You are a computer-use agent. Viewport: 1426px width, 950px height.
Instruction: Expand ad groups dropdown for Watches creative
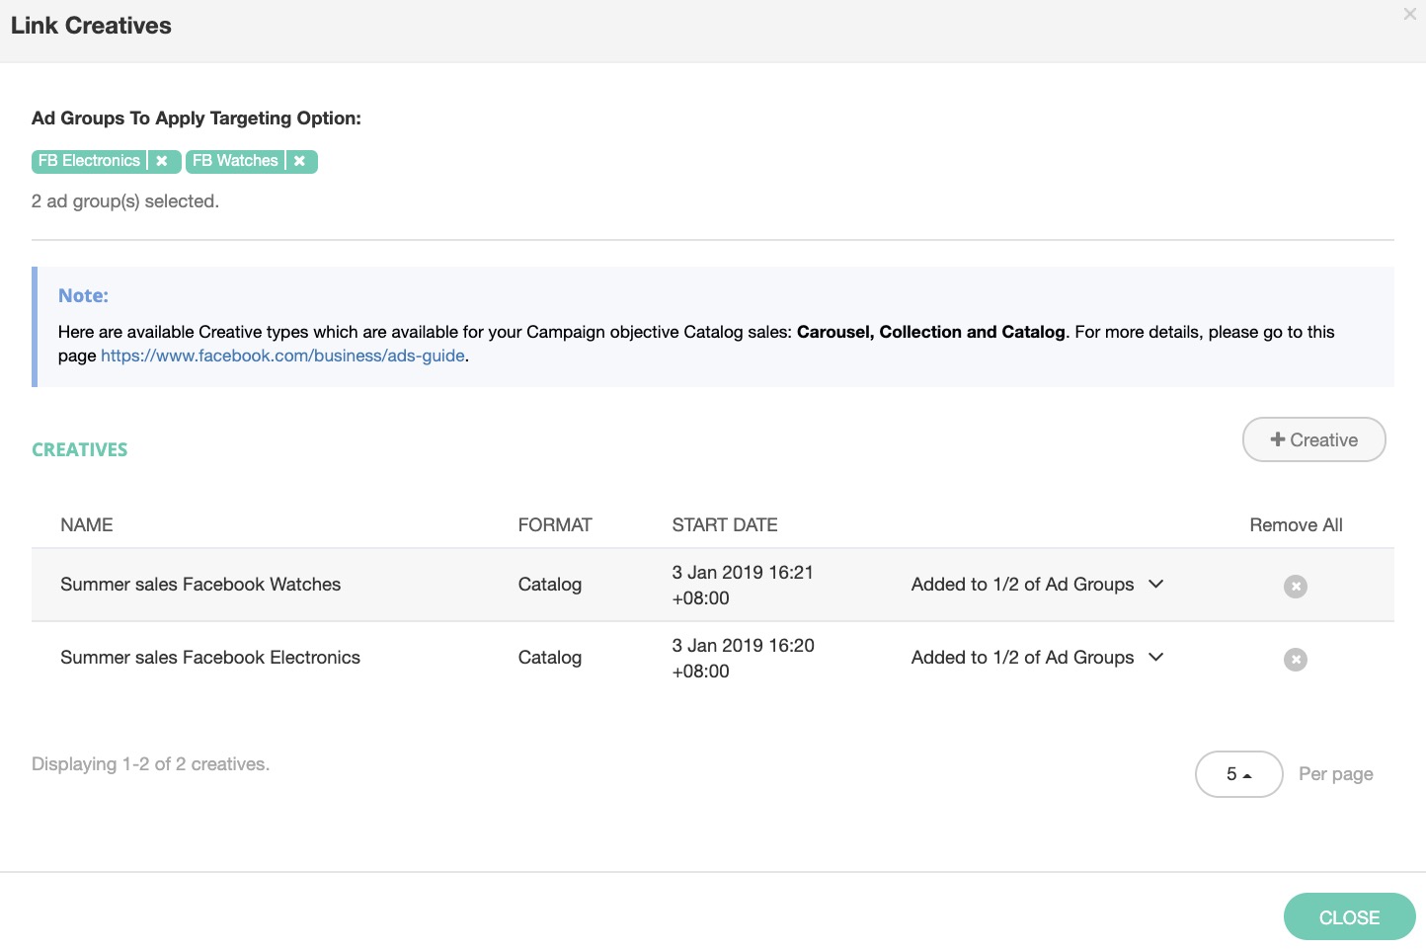pyautogui.click(x=1155, y=585)
